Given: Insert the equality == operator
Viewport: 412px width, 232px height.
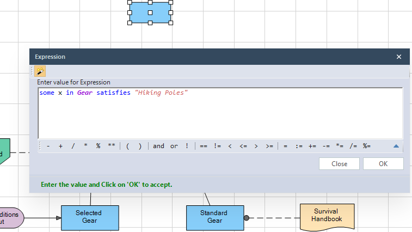Looking at the screenshot, I should click(x=204, y=146).
